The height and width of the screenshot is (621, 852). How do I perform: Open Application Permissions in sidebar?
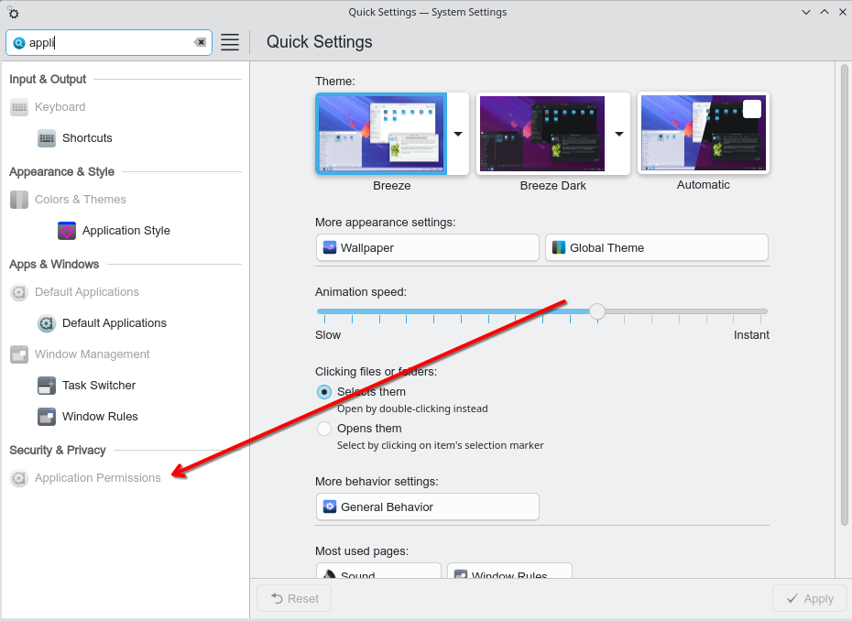click(97, 478)
